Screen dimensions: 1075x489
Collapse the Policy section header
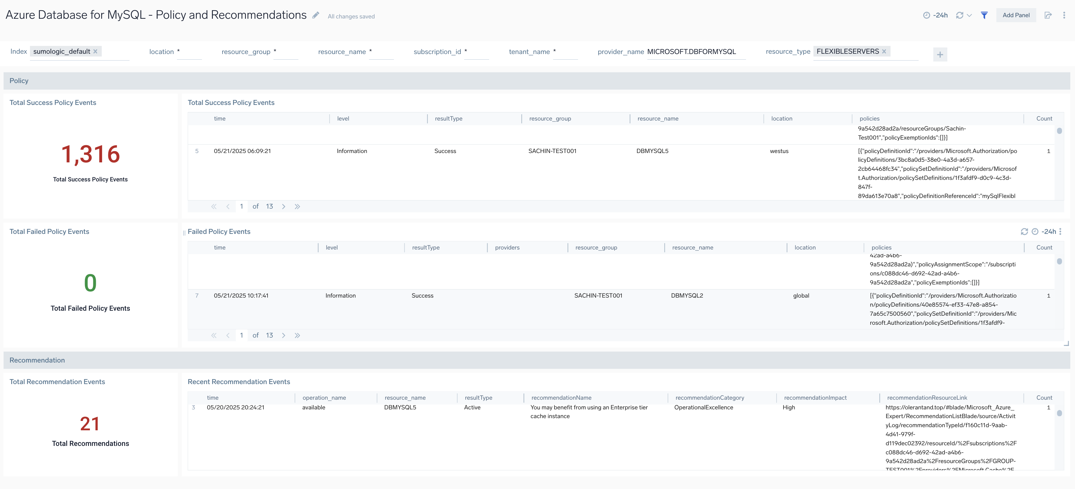pos(537,81)
